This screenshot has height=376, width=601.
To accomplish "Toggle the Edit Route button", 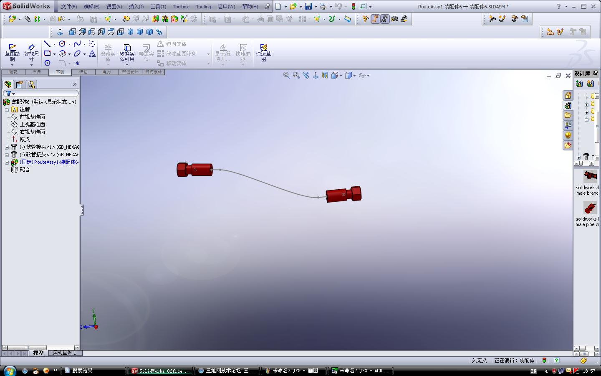I will [384, 19].
